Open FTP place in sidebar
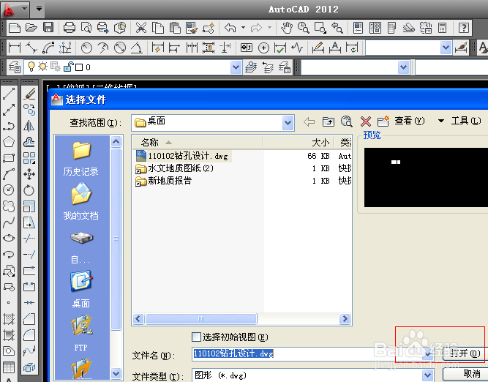The image size is (488, 382). [x=81, y=334]
